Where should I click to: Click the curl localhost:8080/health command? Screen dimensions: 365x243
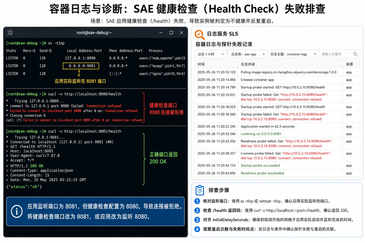(x=64, y=94)
